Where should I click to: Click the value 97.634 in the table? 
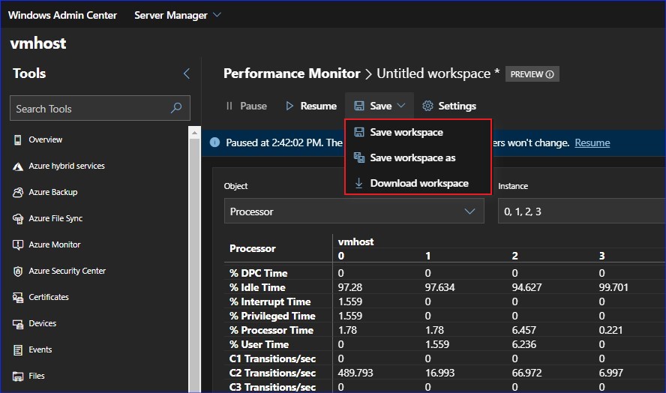pyautogui.click(x=439, y=288)
